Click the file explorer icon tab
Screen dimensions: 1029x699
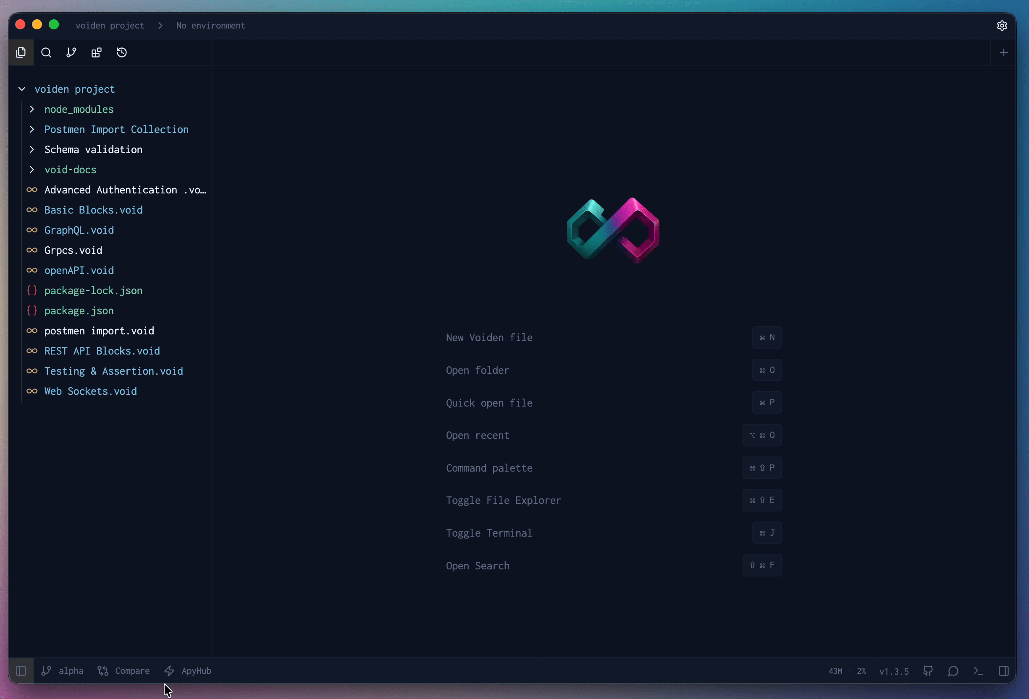tap(21, 52)
